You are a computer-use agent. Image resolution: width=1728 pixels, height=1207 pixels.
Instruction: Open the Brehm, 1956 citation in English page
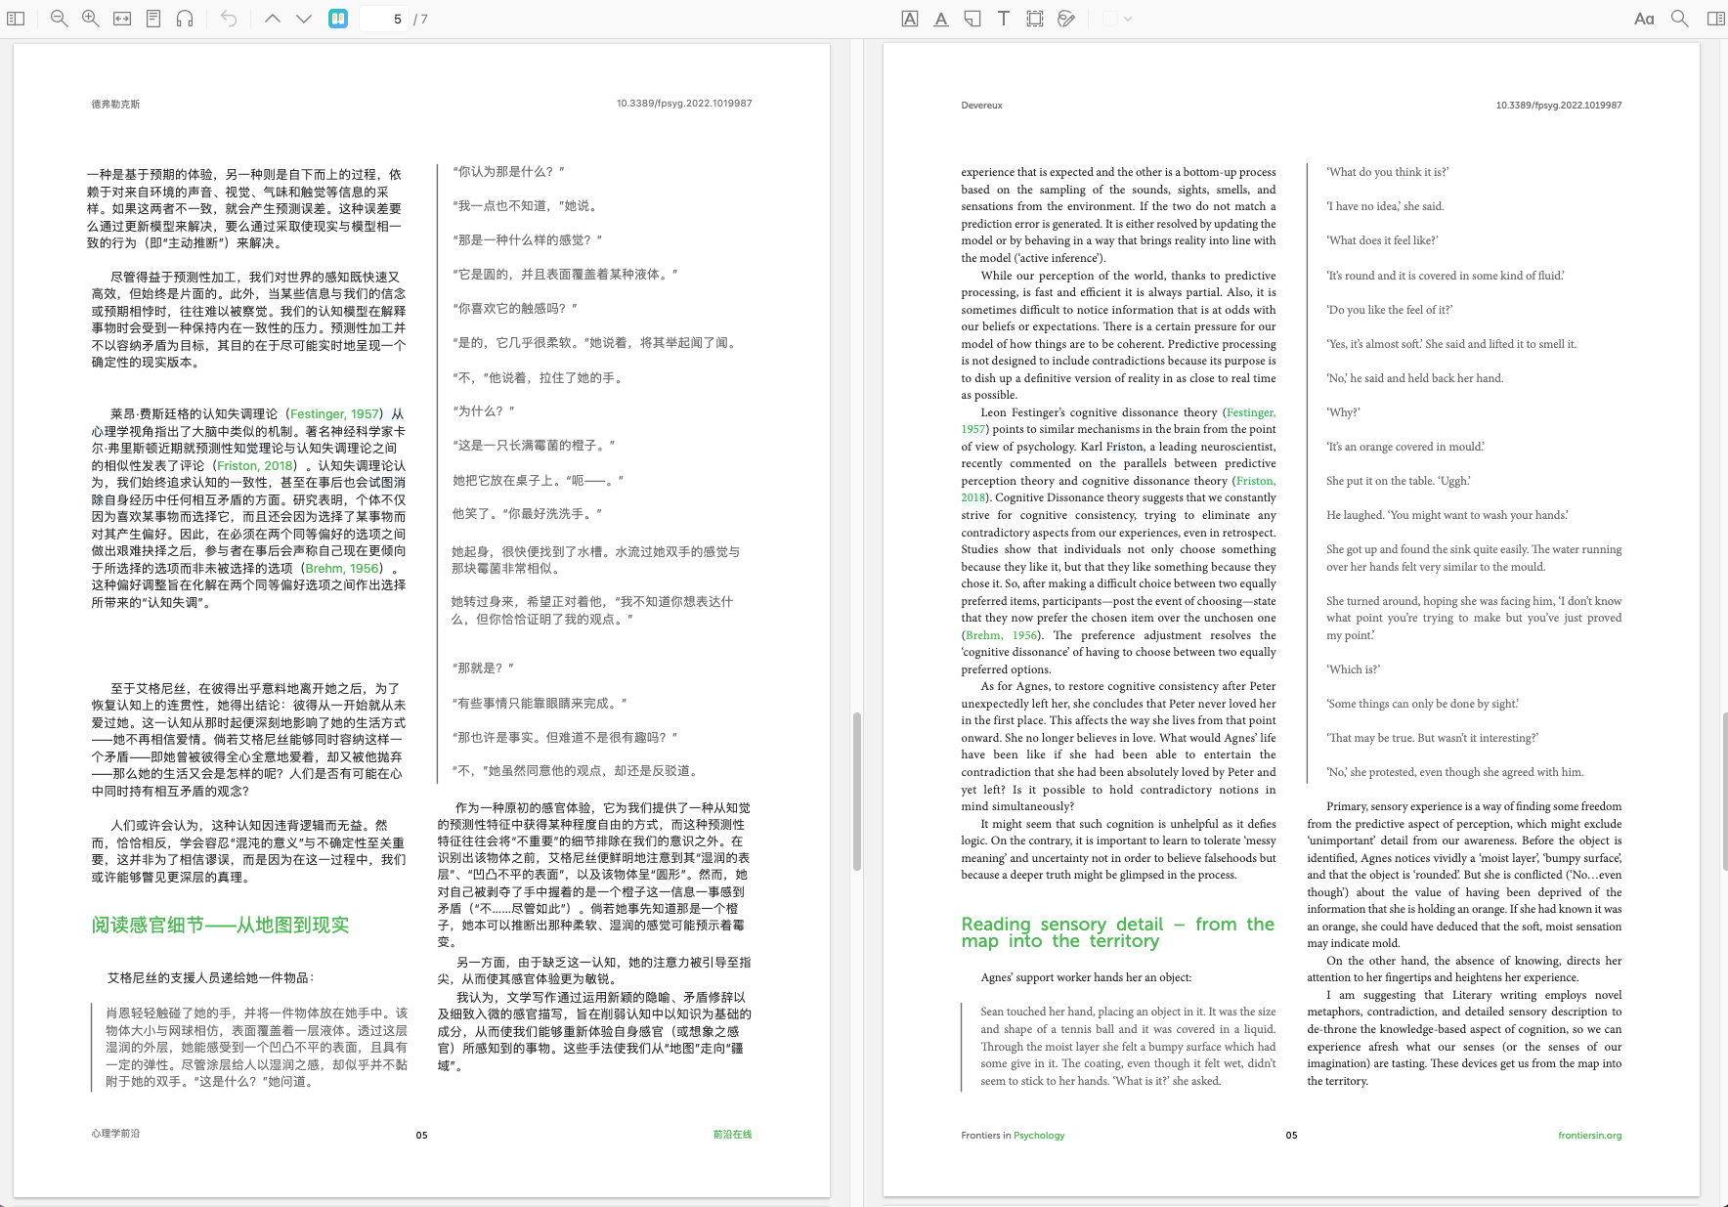tap(1002, 635)
